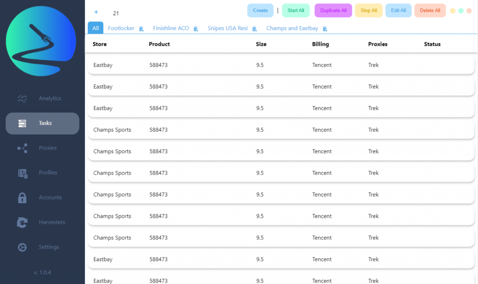Click the Duplicate All button
The width and height of the screenshot is (478, 284).
(333, 10)
